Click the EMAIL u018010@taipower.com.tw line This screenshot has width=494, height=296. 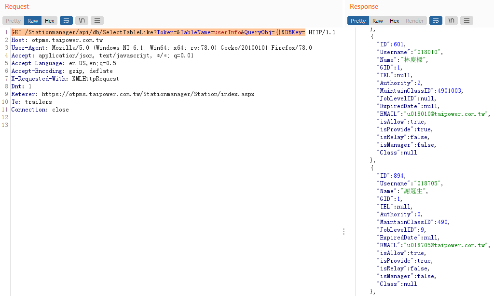pos(434,114)
